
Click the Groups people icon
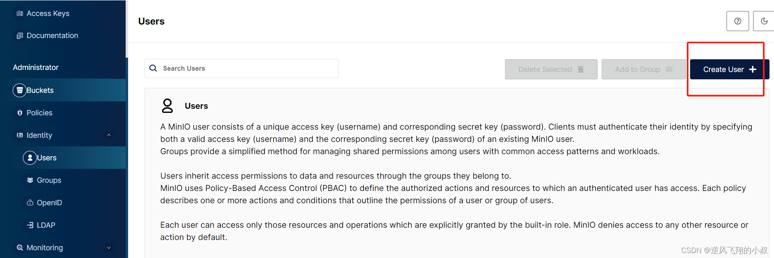tap(30, 180)
